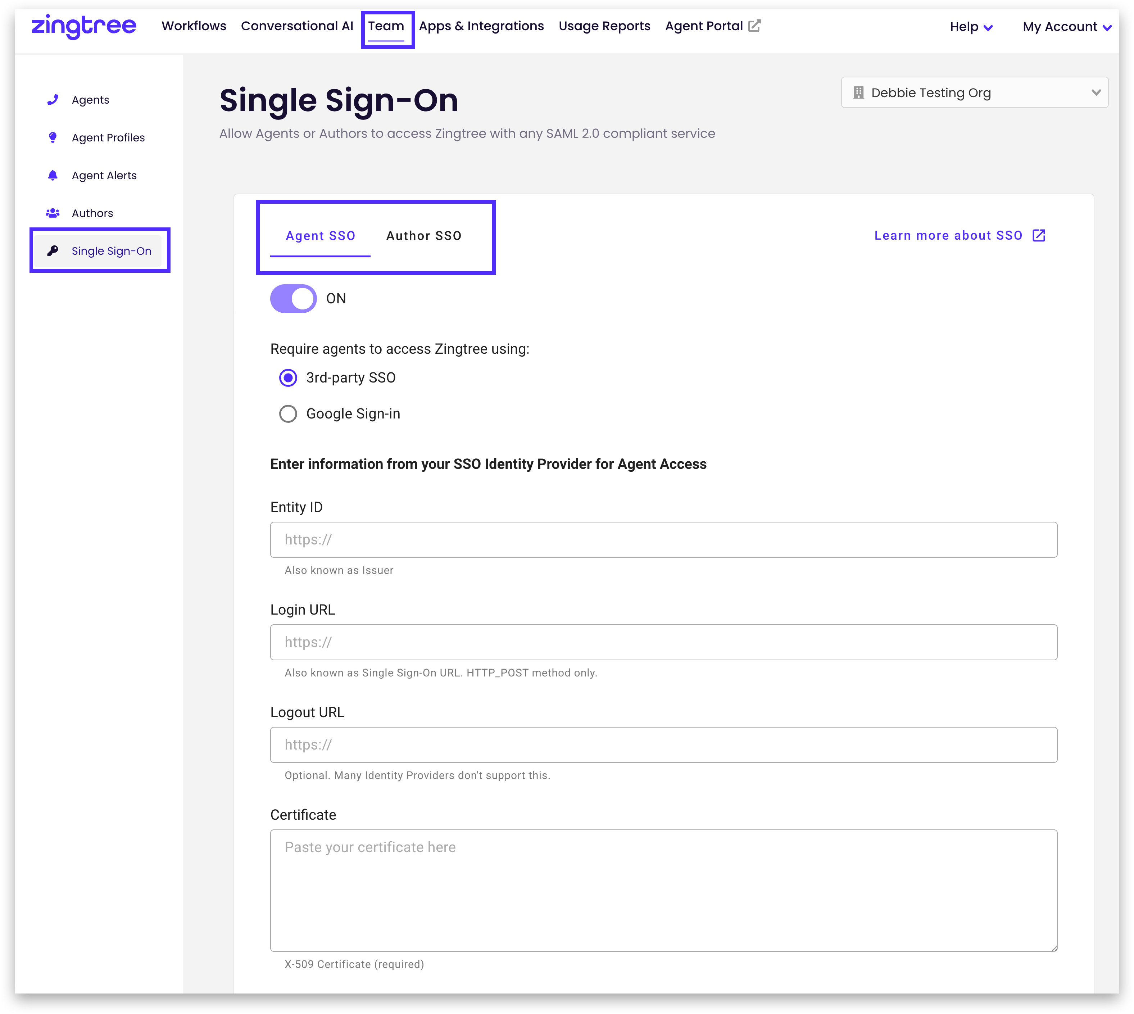Click the Agent Alerts bell icon

53,176
